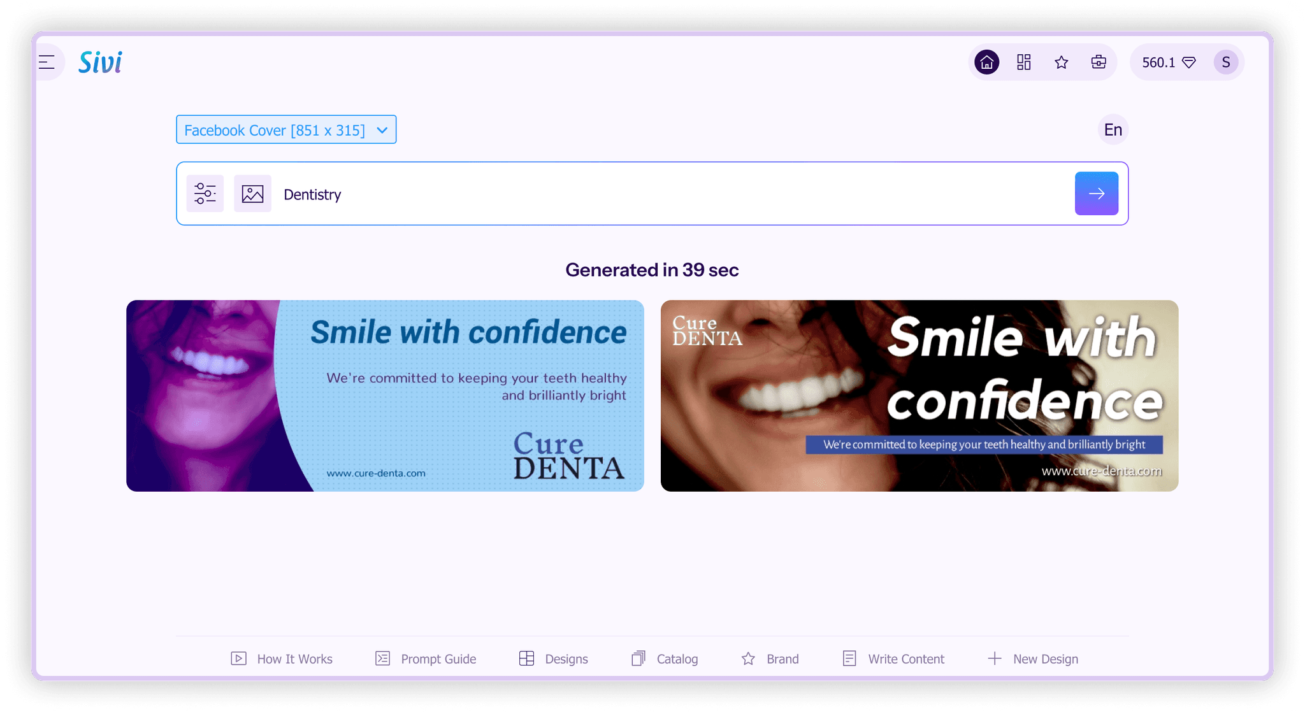1305x712 pixels.
Task: Click the gem icon next to 560.1 credits
Action: pos(1189,62)
